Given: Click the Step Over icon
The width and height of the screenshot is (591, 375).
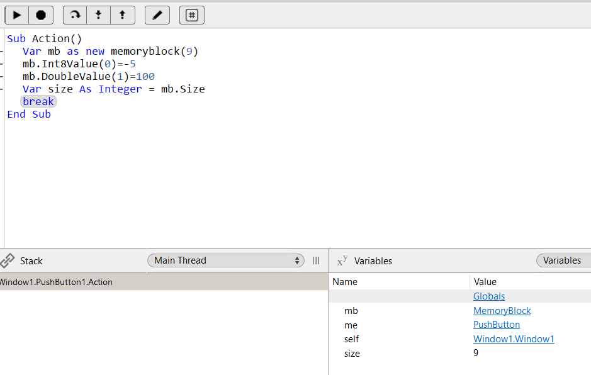Looking at the screenshot, I should click(75, 15).
